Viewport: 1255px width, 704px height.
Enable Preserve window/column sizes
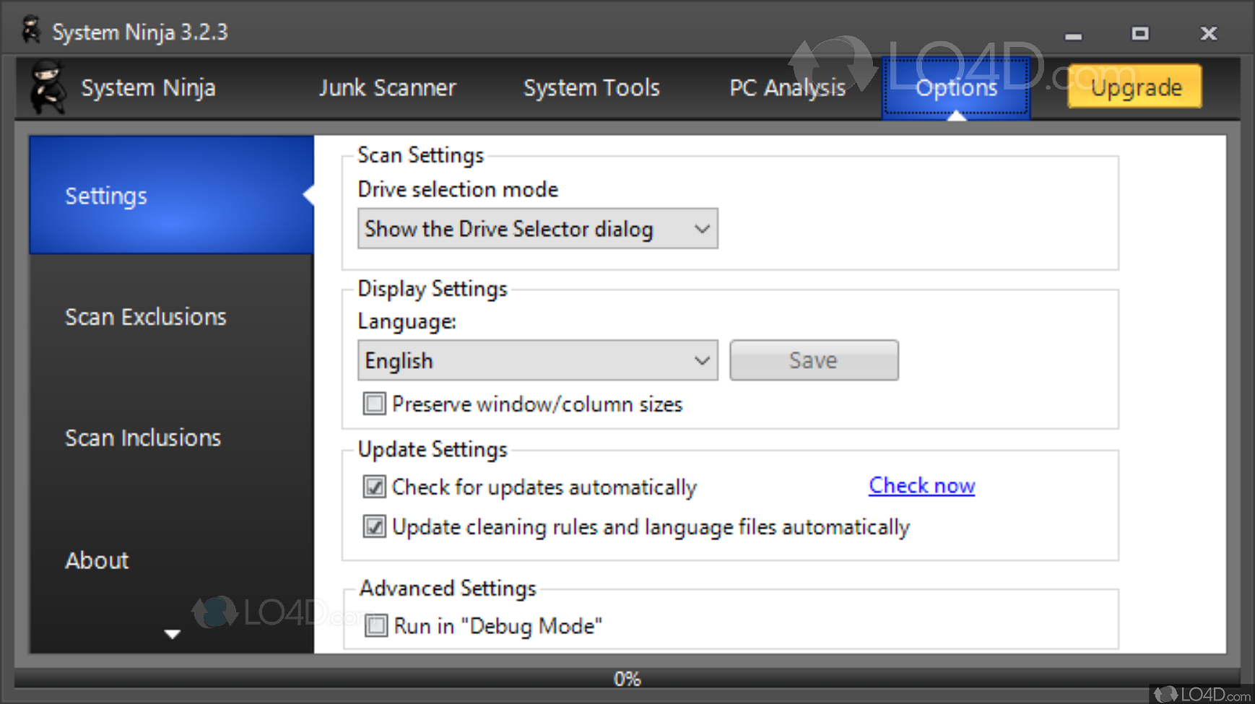click(x=374, y=404)
